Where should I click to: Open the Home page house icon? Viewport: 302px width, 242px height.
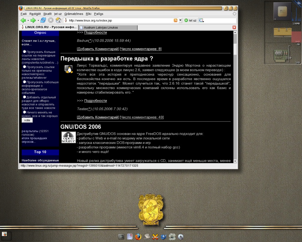pos(58,20)
